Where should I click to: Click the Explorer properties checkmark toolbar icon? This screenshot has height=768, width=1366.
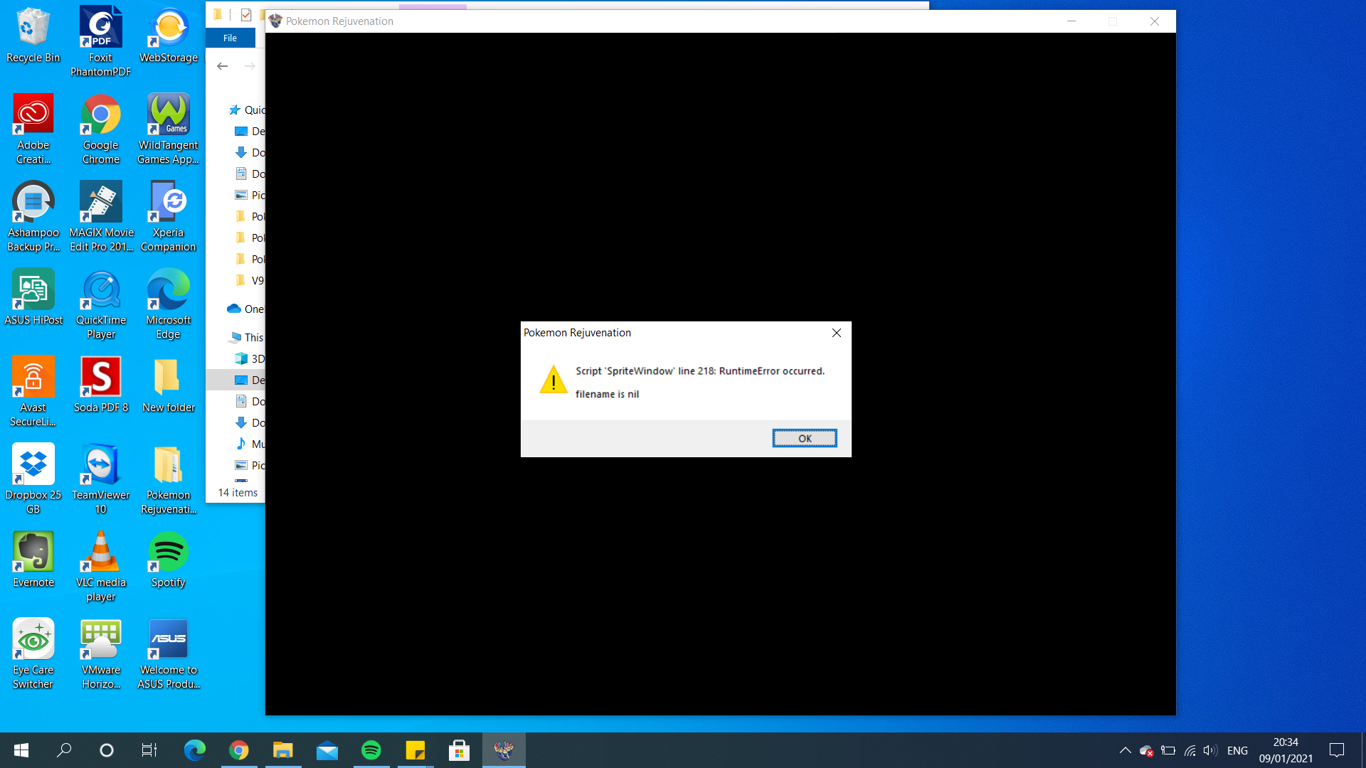[246, 15]
